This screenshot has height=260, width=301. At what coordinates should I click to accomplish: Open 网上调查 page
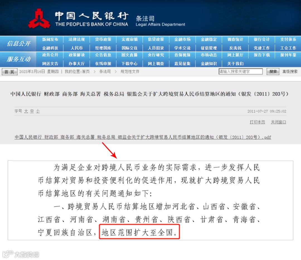pyautogui.click(x=156, y=63)
